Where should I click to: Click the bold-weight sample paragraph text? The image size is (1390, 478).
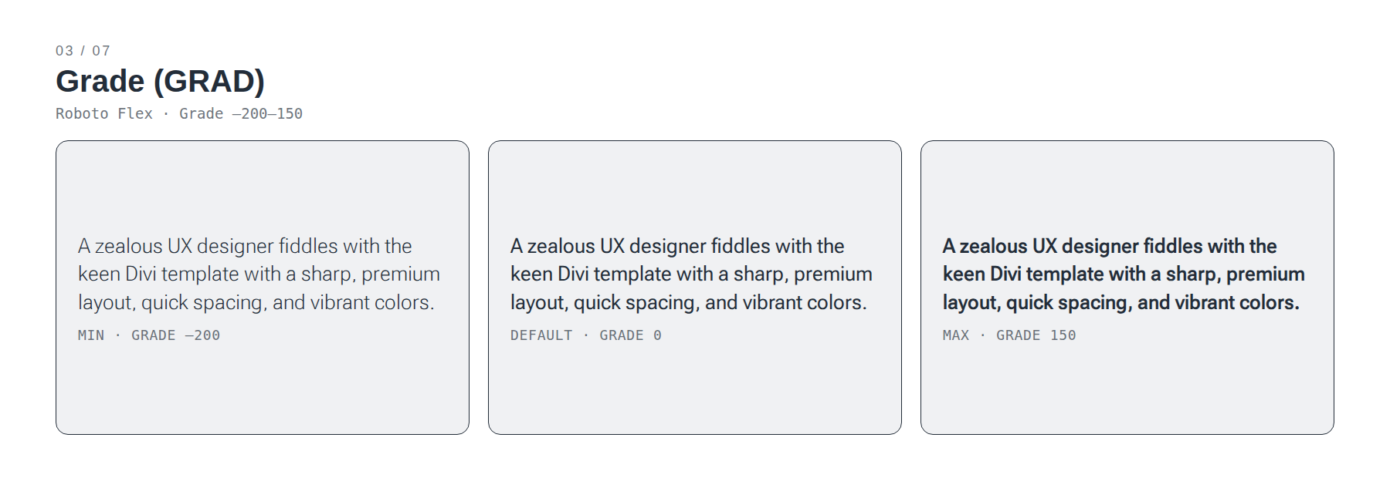[x=1124, y=274]
